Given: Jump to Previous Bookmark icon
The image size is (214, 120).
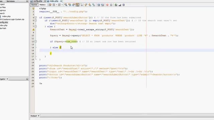Looking at the screenshot, I should point(86,5).
